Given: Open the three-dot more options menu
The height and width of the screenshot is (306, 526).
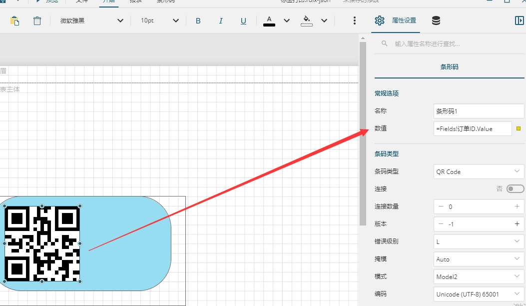Looking at the screenshot, I should [x=355, y=21].
